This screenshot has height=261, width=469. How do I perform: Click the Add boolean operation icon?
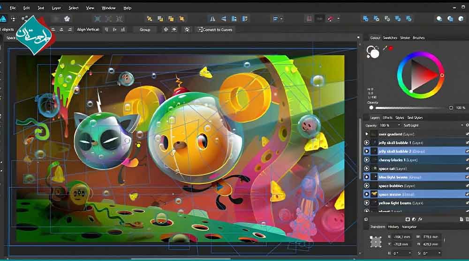tap(365, 19)
